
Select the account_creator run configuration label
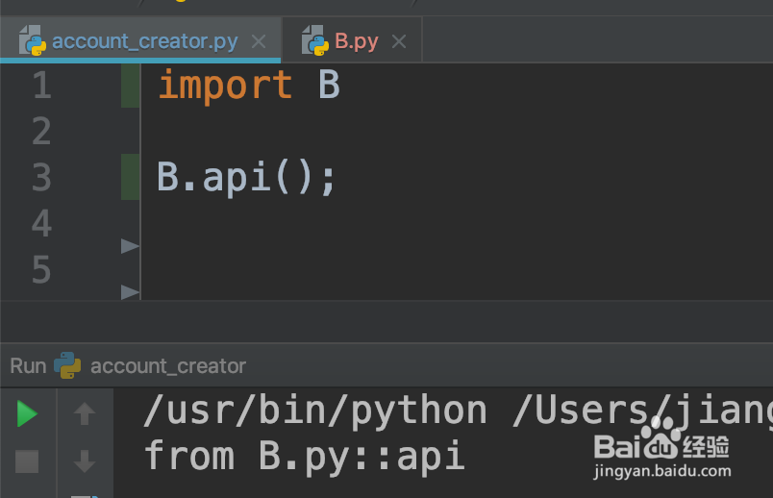pyautogui.click(x=168, y=366)
